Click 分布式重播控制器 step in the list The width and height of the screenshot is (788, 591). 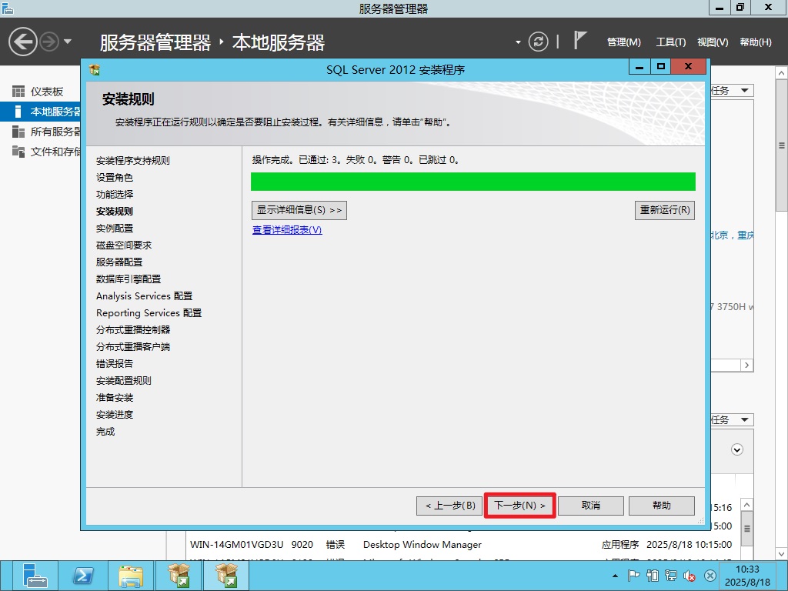point(133,329)
